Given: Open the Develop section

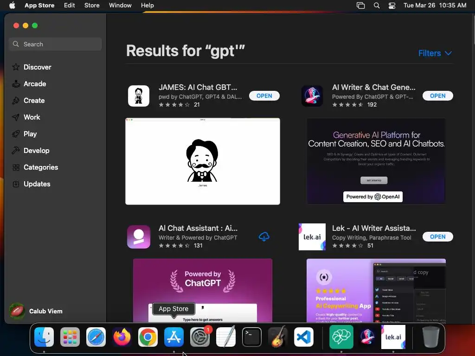Looking at the screenshot, I should [30, 151].
